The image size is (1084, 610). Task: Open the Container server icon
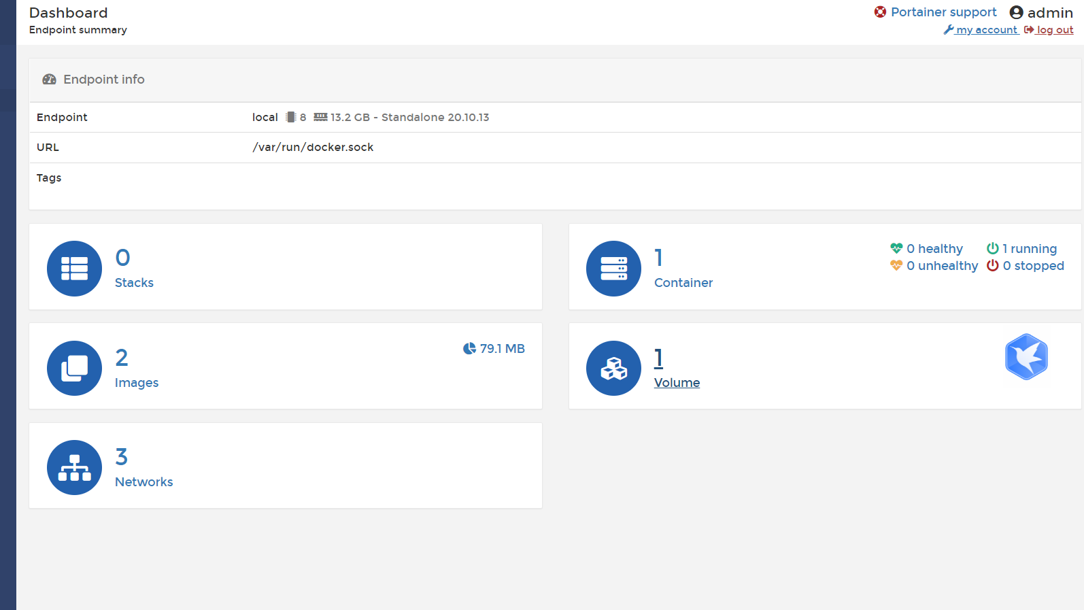613,269
